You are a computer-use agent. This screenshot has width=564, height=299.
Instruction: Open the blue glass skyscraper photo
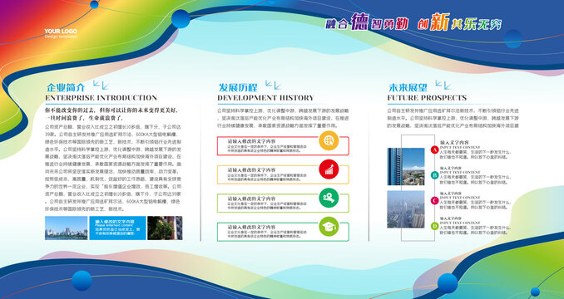click(406, 167)
